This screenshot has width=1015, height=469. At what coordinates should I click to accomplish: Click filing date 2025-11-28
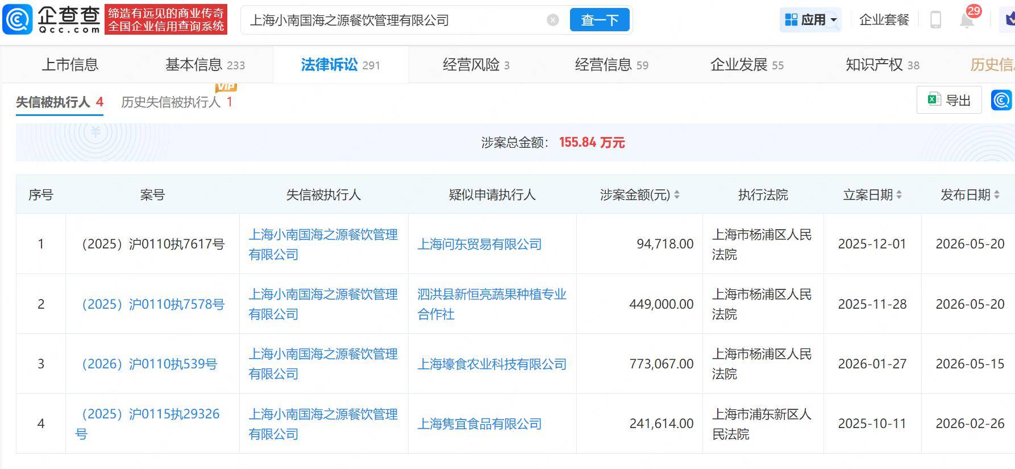[x=872, y=304]
